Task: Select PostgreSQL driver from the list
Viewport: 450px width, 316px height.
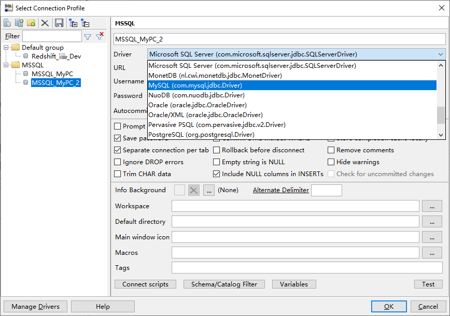Action: [202, 135]
